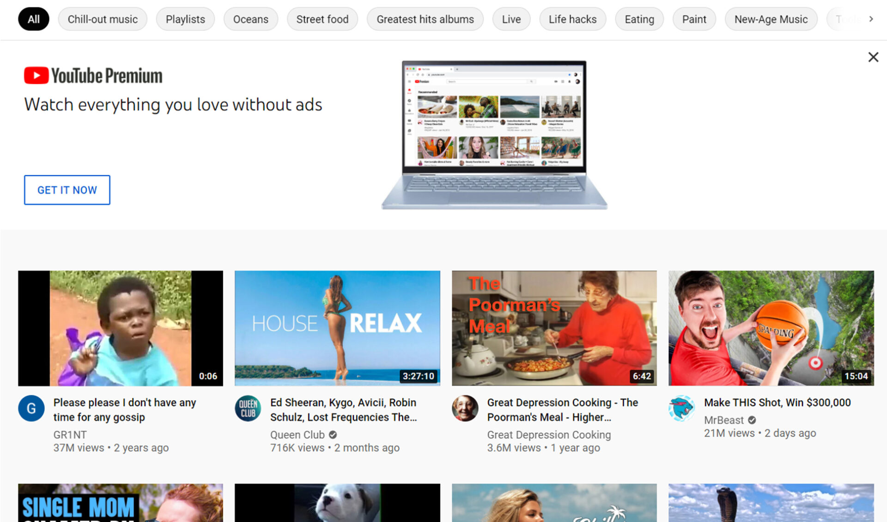This screenshot has height=522, width=887.
Task: Open the GR1NT channel avatar
Action: click(x=31, y=408)
